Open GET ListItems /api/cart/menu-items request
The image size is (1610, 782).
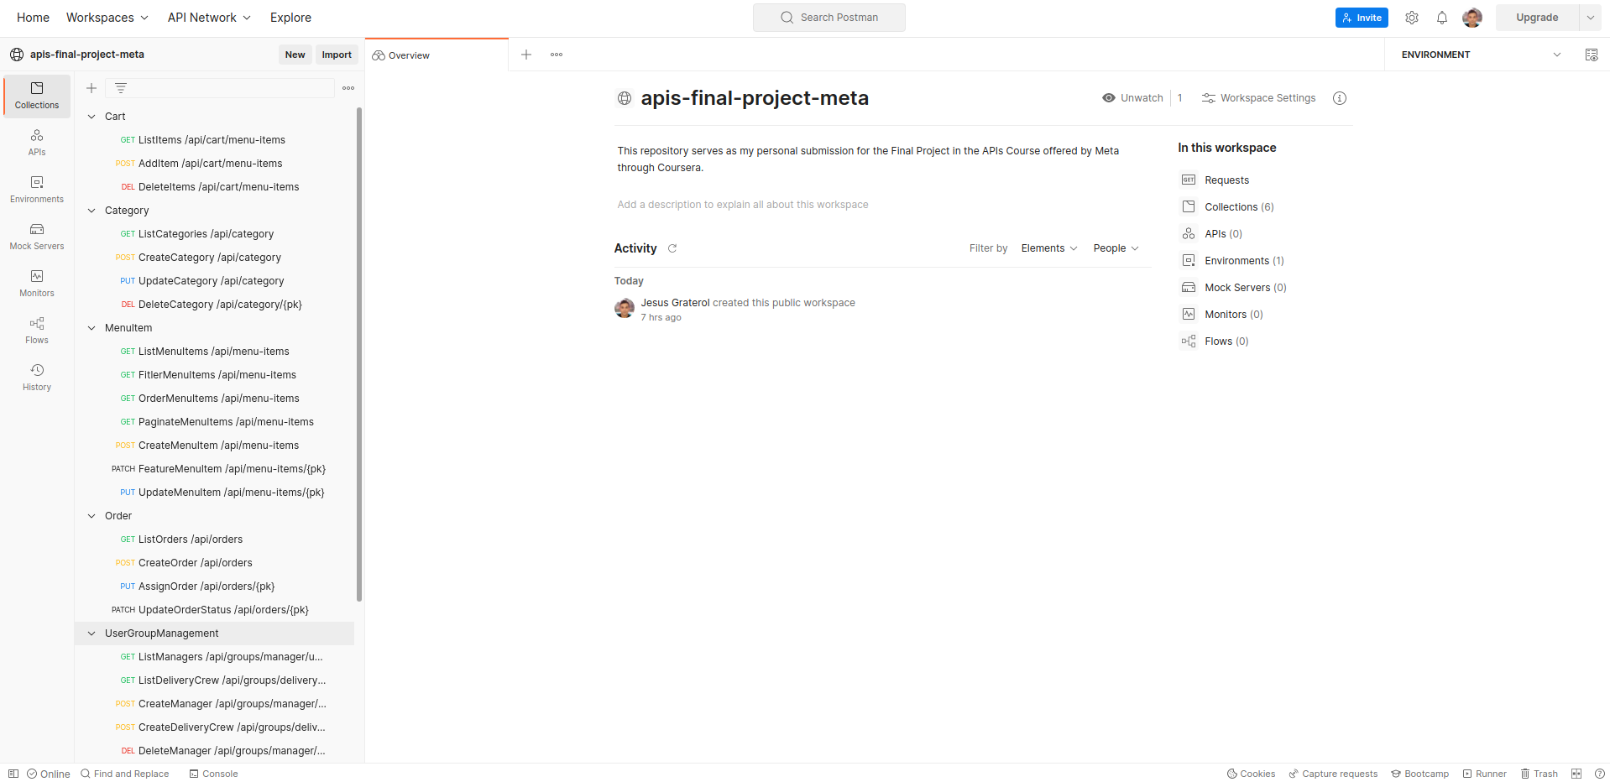(x=215, y=140)
